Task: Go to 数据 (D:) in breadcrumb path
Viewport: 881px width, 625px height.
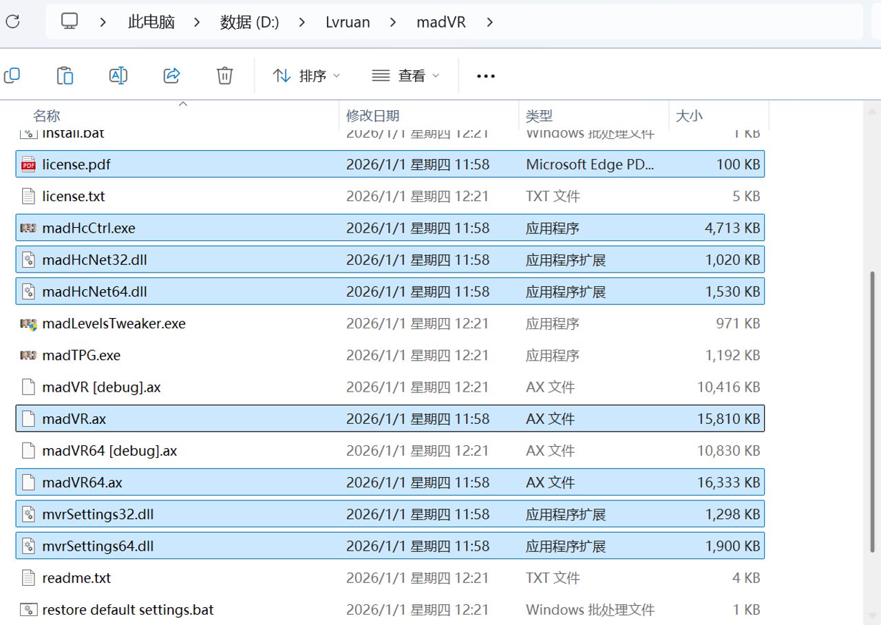Action: pos(250,22)
